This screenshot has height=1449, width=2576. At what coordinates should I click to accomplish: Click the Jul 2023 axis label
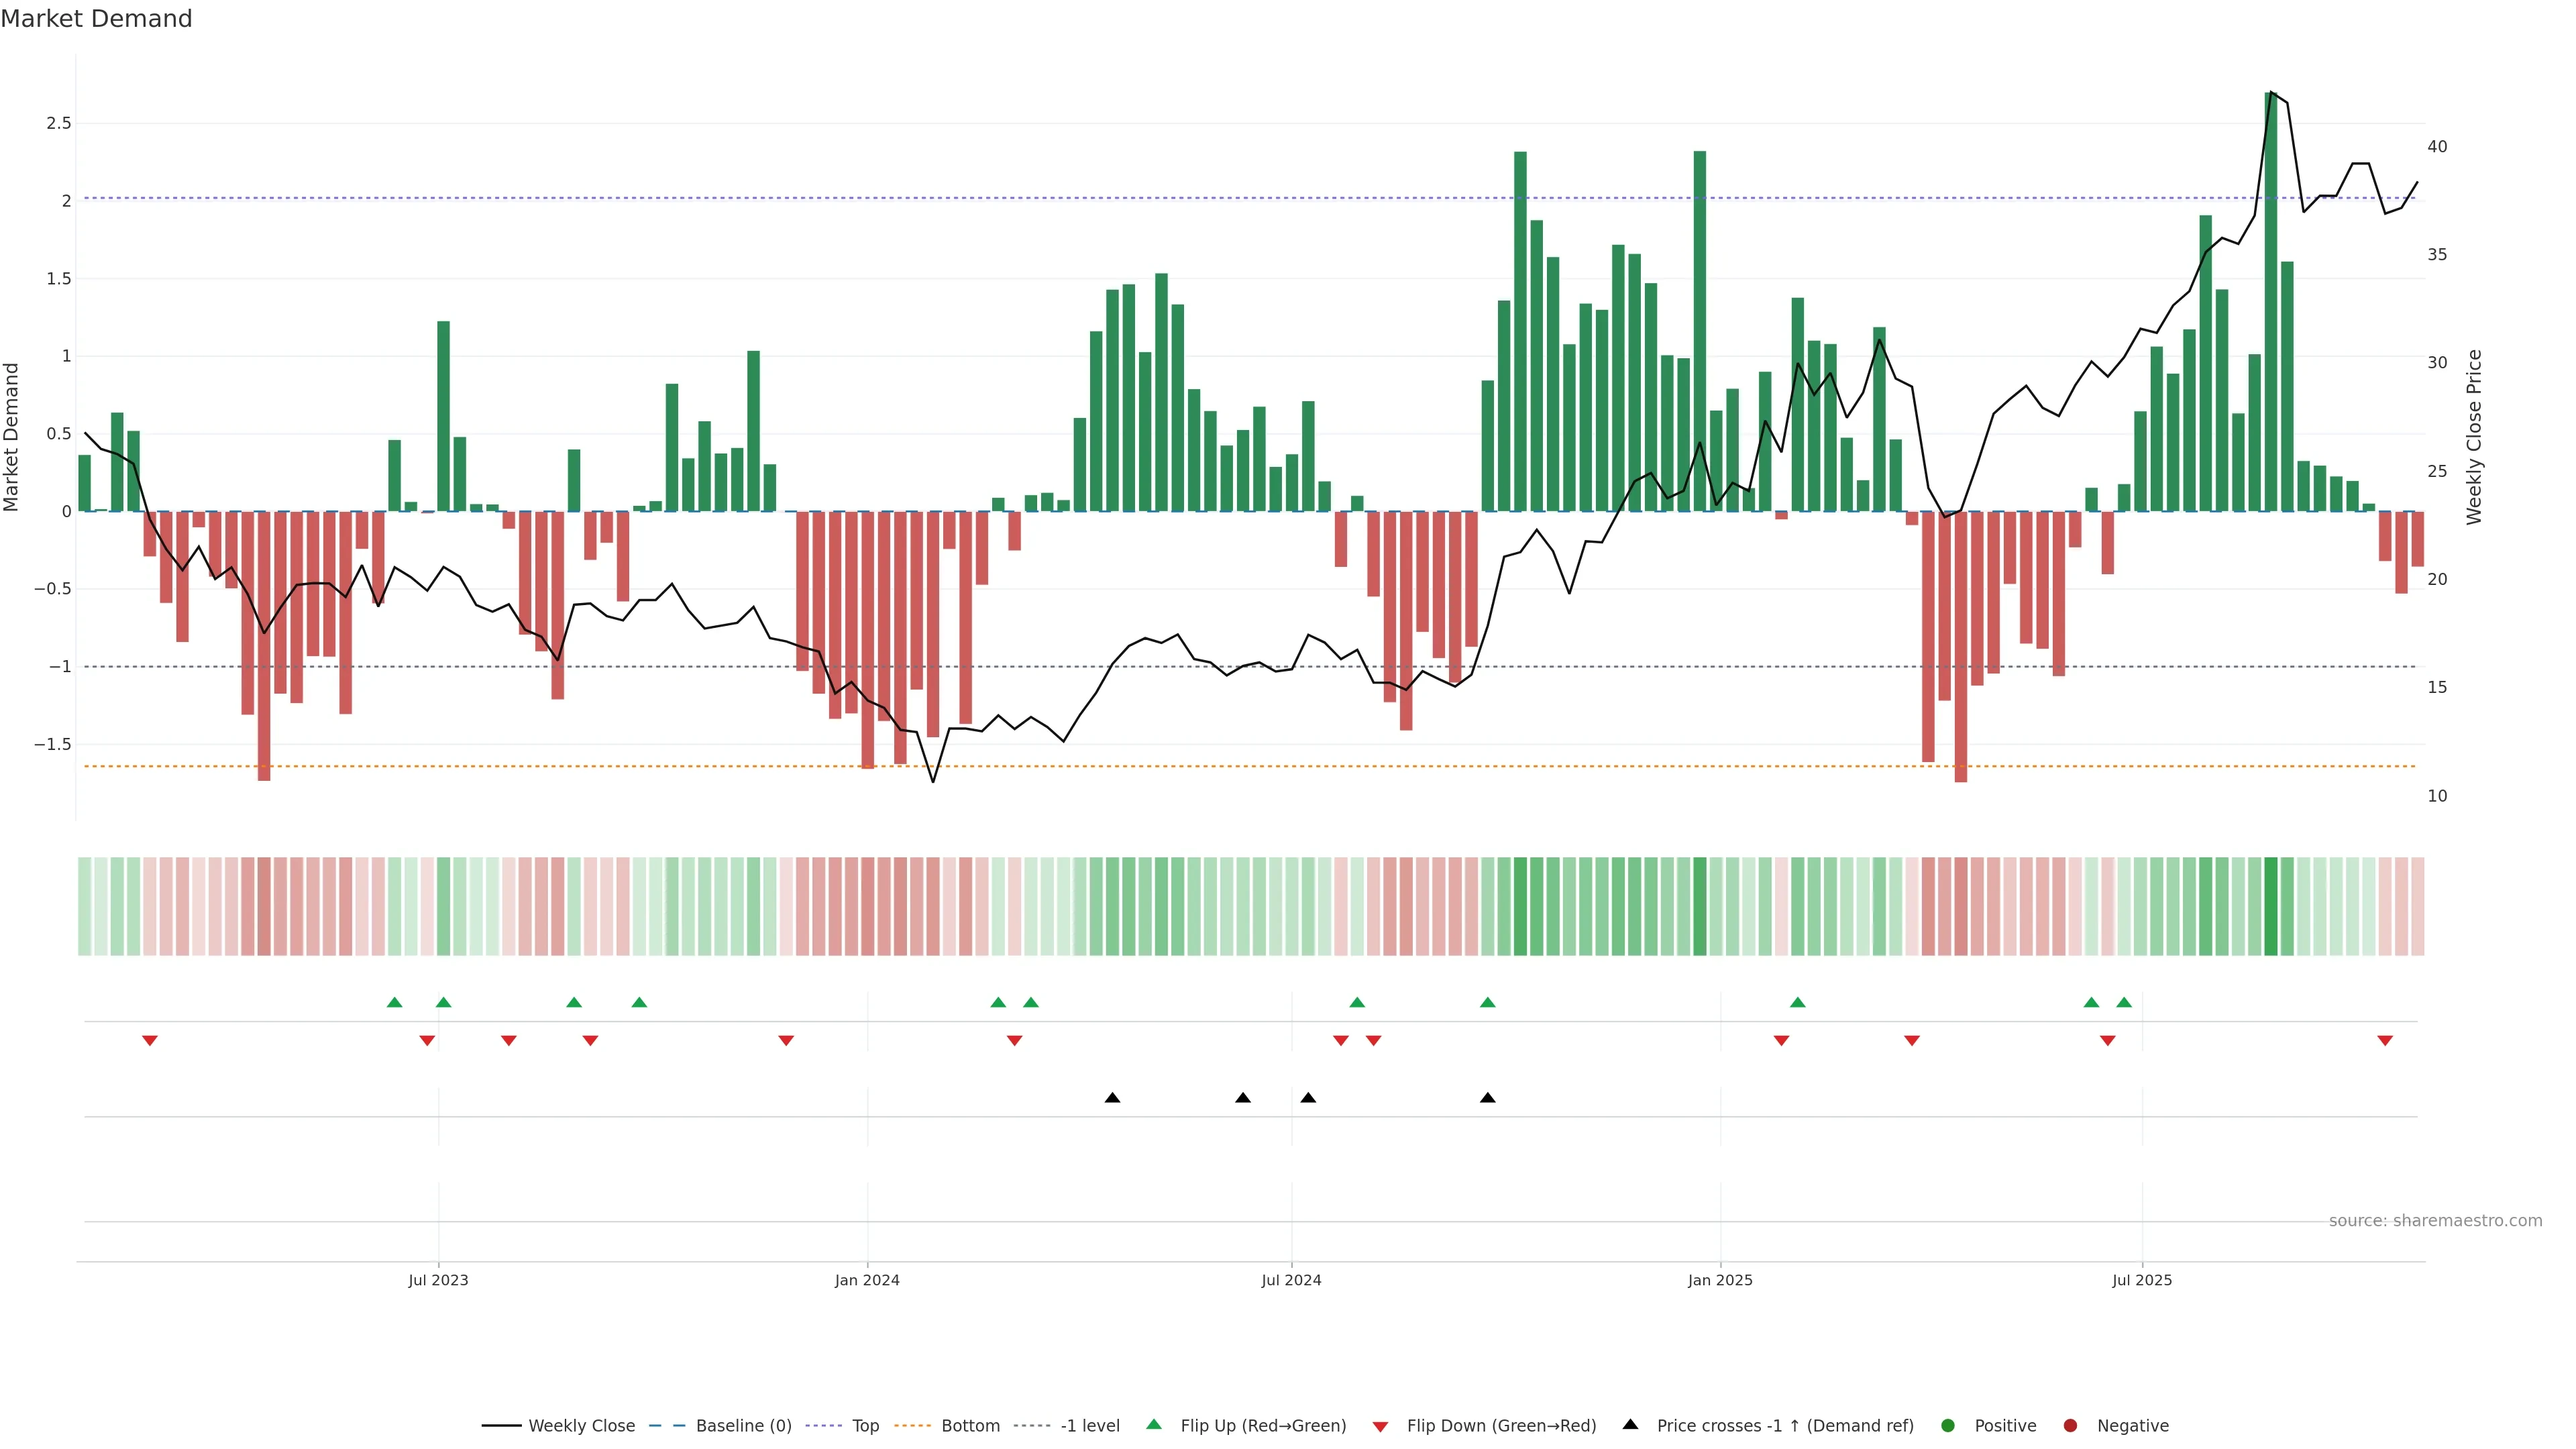pyautogui.click(x=438, y=1280)
